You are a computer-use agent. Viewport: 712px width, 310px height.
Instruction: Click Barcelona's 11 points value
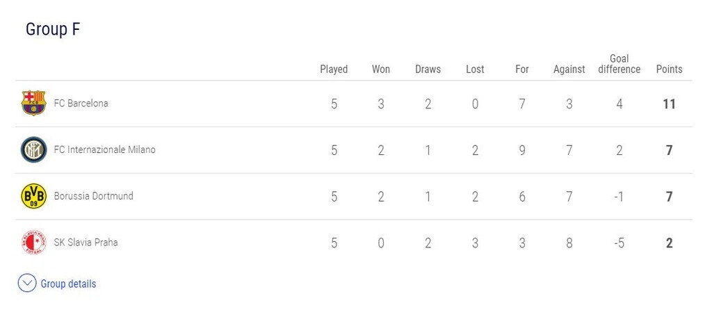tap(669, 104)
